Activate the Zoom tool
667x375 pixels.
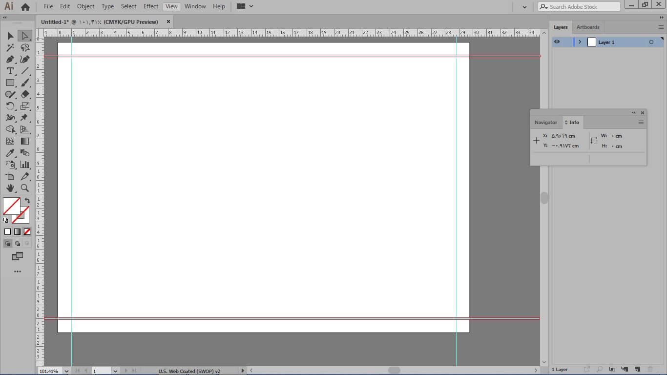point(25,188)
